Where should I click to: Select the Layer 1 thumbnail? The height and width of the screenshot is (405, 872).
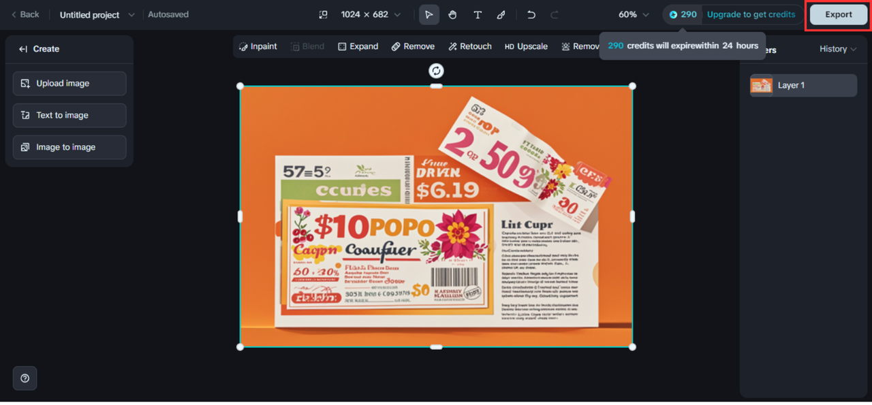(762, 85)
